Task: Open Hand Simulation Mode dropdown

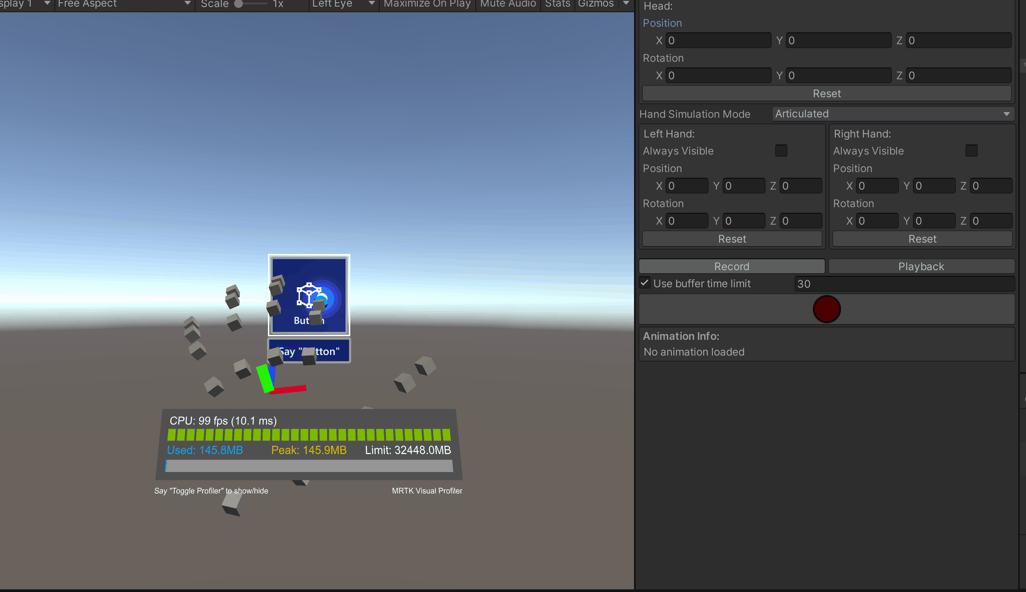Action: [x=893, y=114]
